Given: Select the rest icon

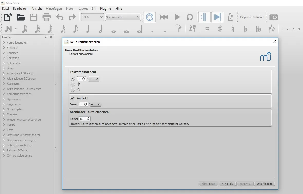Looking at the screenshot, I should click(x=193, y=29).
